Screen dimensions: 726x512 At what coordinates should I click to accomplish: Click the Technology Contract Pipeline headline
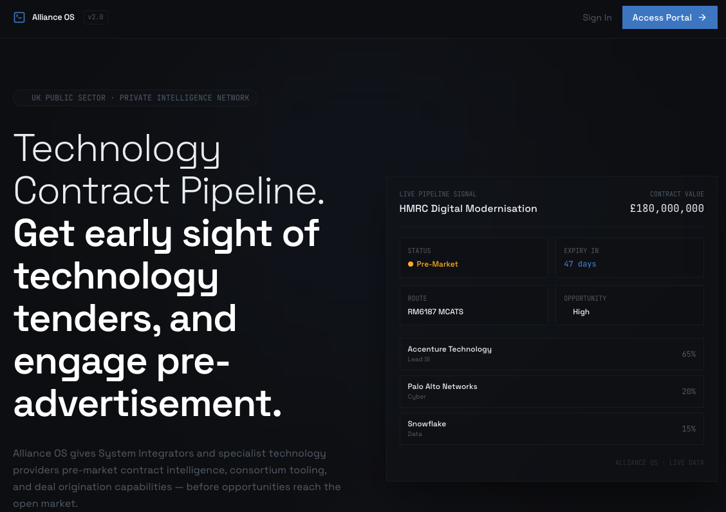[169, 169]
